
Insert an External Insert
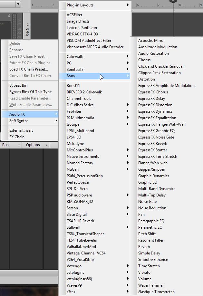[21, 130]
